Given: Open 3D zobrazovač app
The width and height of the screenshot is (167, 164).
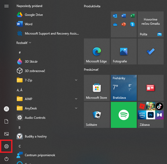Looking at the screenshot, I should point(47,71).
